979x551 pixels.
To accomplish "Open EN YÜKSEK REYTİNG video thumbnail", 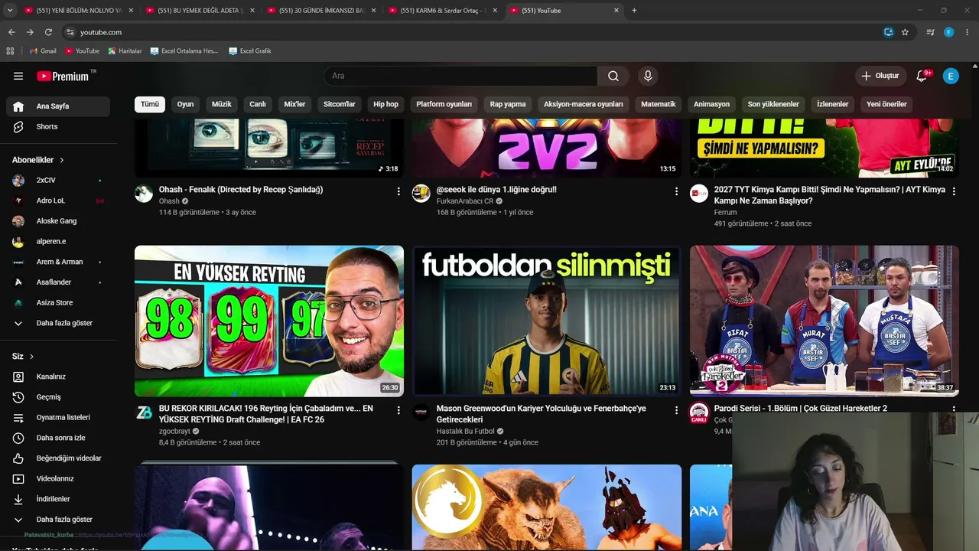I will 269,321.
